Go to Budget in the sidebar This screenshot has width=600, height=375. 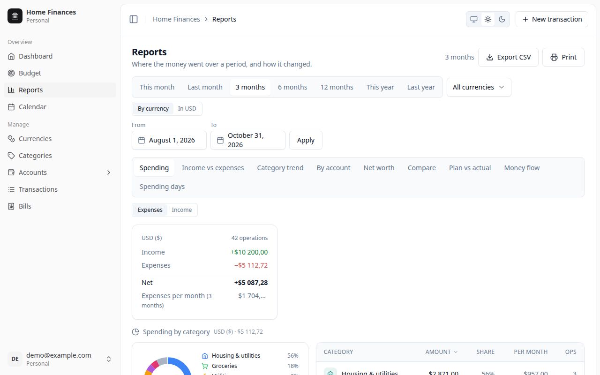click(60, 73)
